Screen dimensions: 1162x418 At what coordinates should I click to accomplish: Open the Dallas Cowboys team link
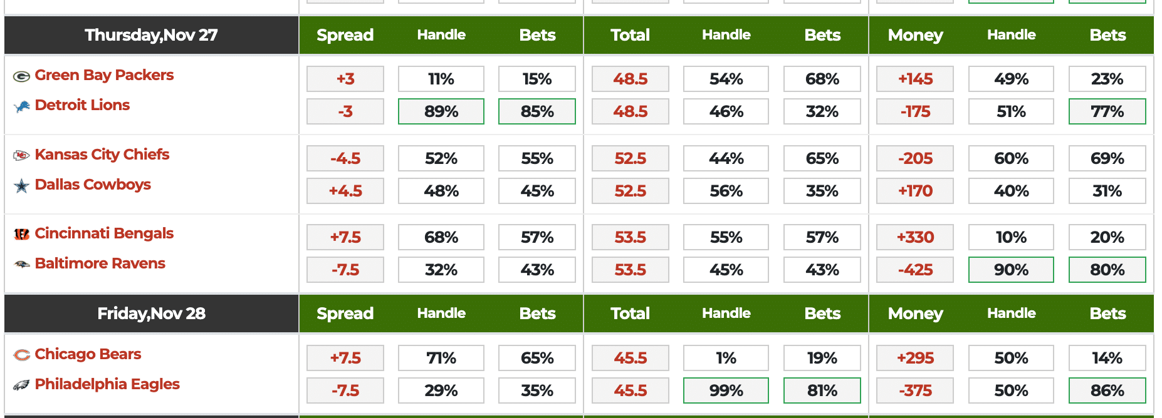(93, 185)
